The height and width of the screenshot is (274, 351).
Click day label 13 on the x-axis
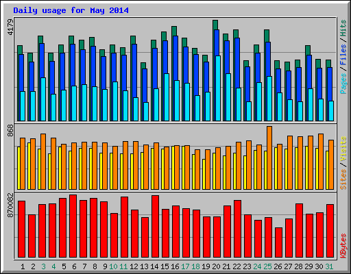pos(144,266)
